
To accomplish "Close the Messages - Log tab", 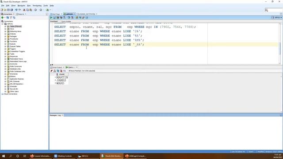I will tap(62, 115).
